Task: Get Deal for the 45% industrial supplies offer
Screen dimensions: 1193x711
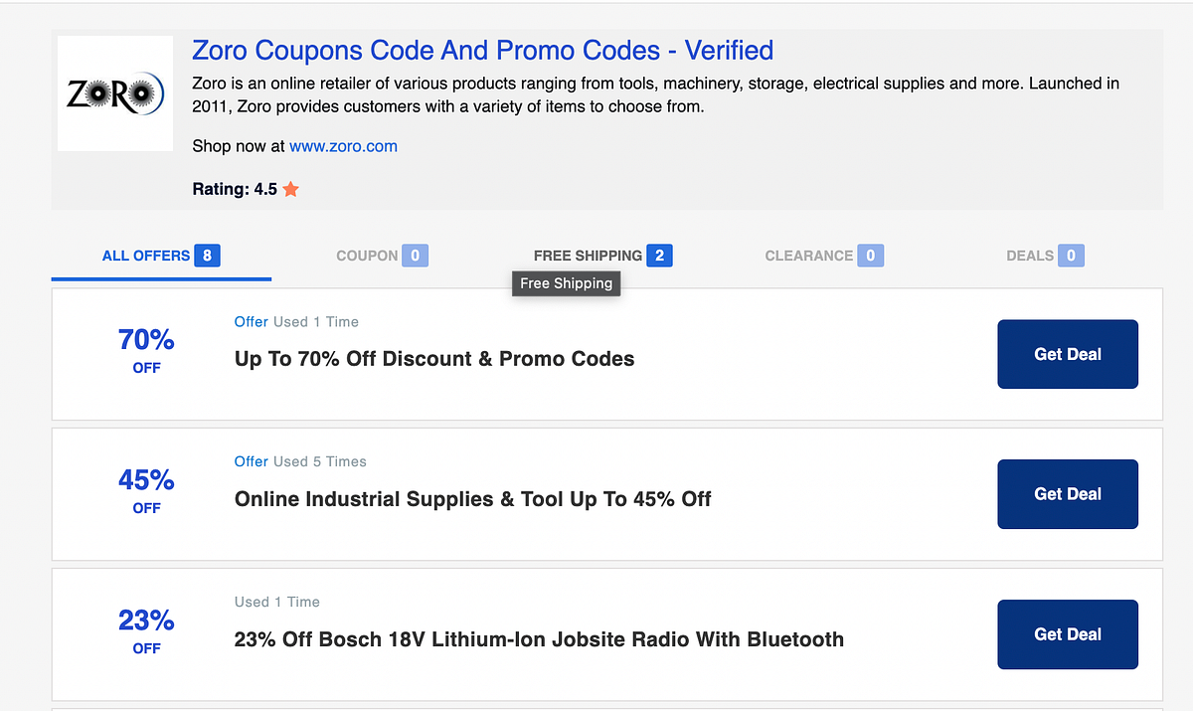Action: click(1068, 494)
